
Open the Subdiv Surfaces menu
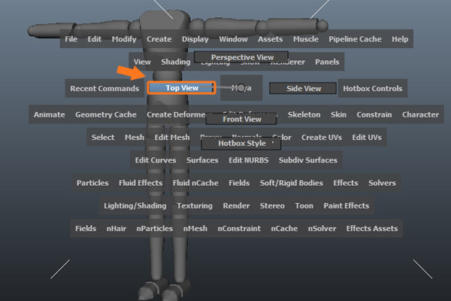pos(308,160)
